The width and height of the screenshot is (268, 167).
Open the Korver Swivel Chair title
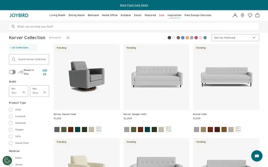tap(65, 114)
